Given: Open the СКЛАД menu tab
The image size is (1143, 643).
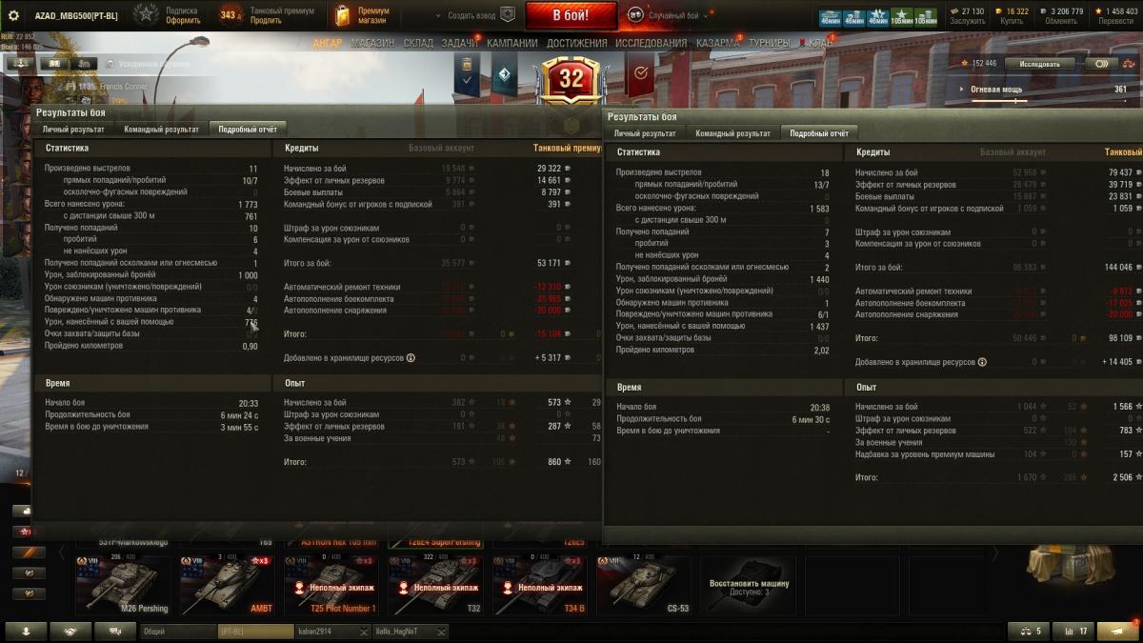Looking at the screenshot, I should [418, 43].
